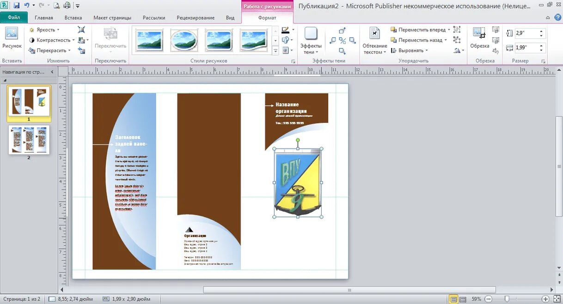
Task: Click the compress pictures icon in Изменить group
Action: [x=82, y=30]
